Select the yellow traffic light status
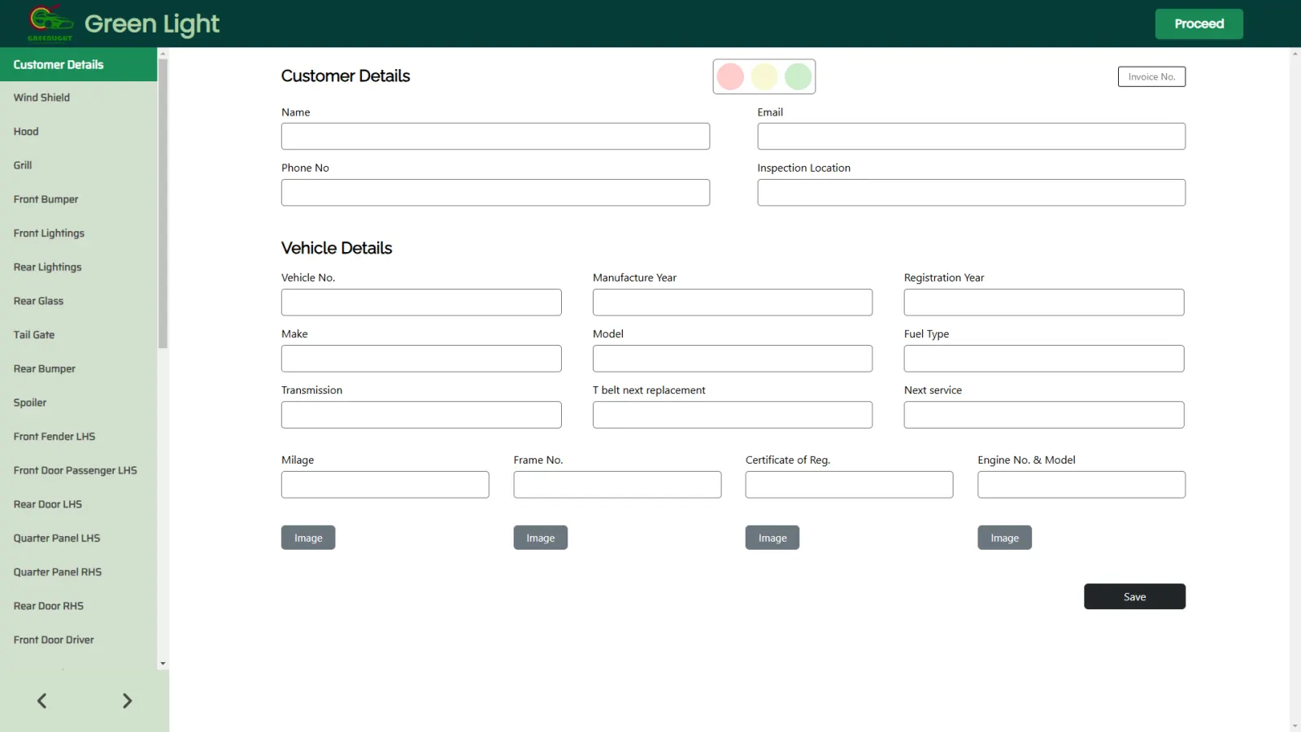 coord(764,76)
